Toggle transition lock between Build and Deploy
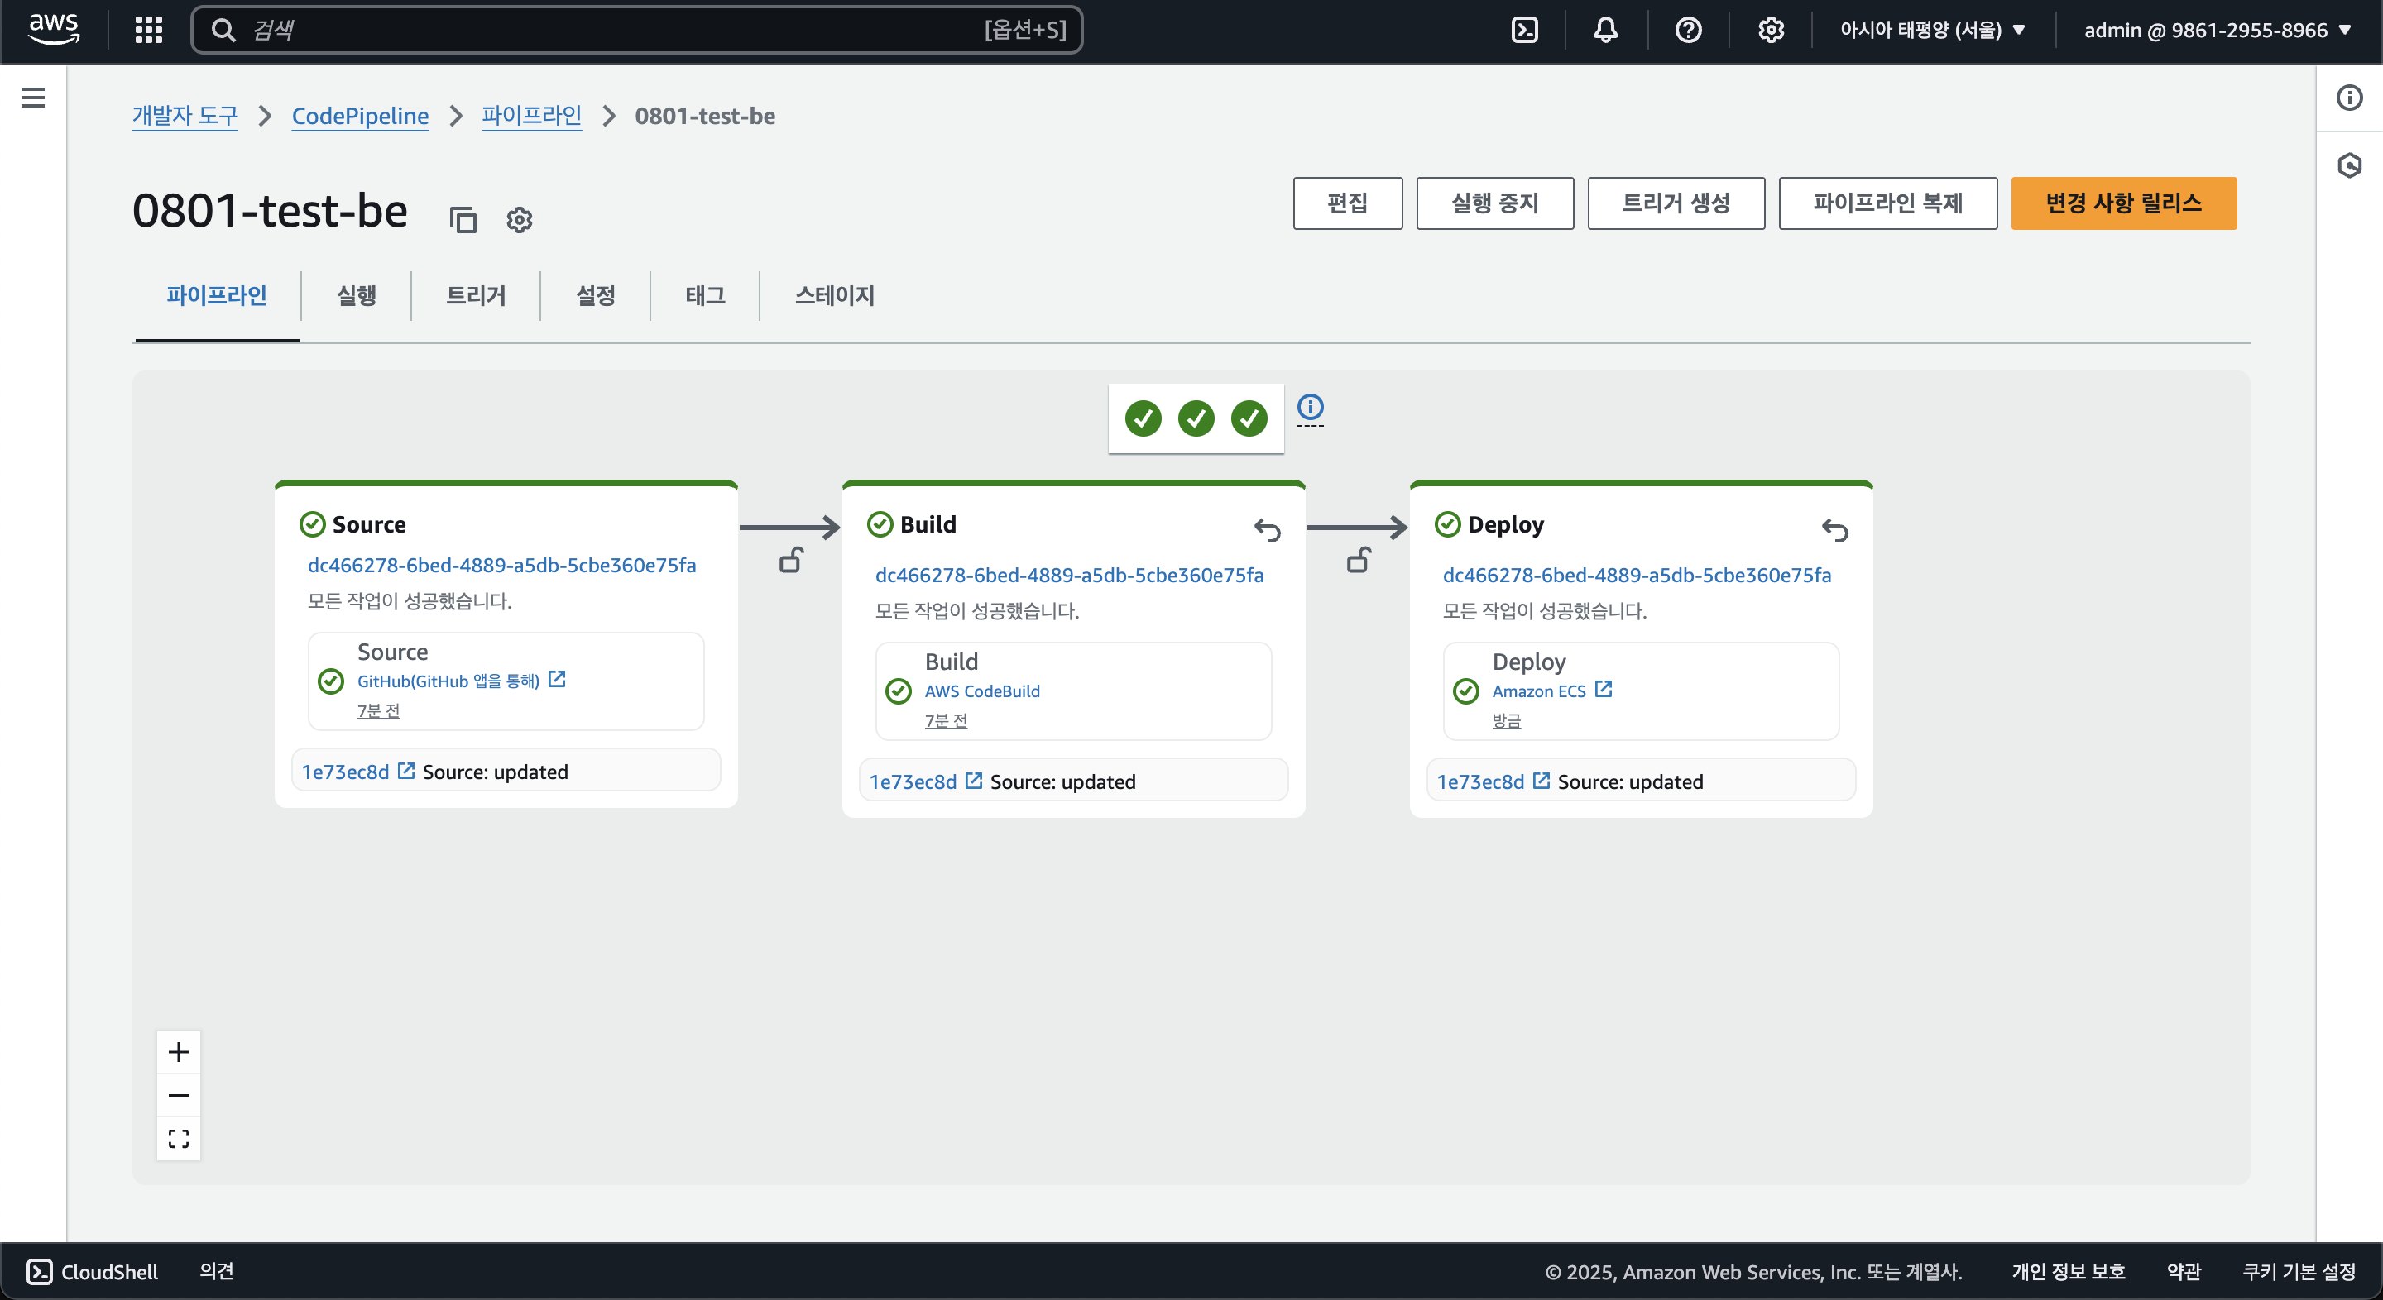 pyautogui.click(x=1358, y=561)
